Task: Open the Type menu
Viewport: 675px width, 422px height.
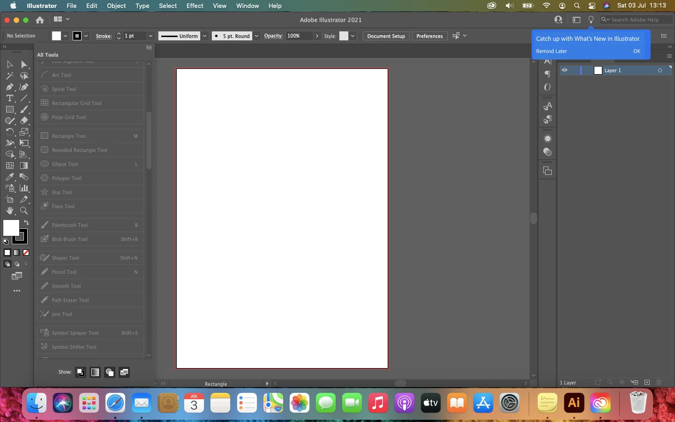Action: [x=142, y=6]
